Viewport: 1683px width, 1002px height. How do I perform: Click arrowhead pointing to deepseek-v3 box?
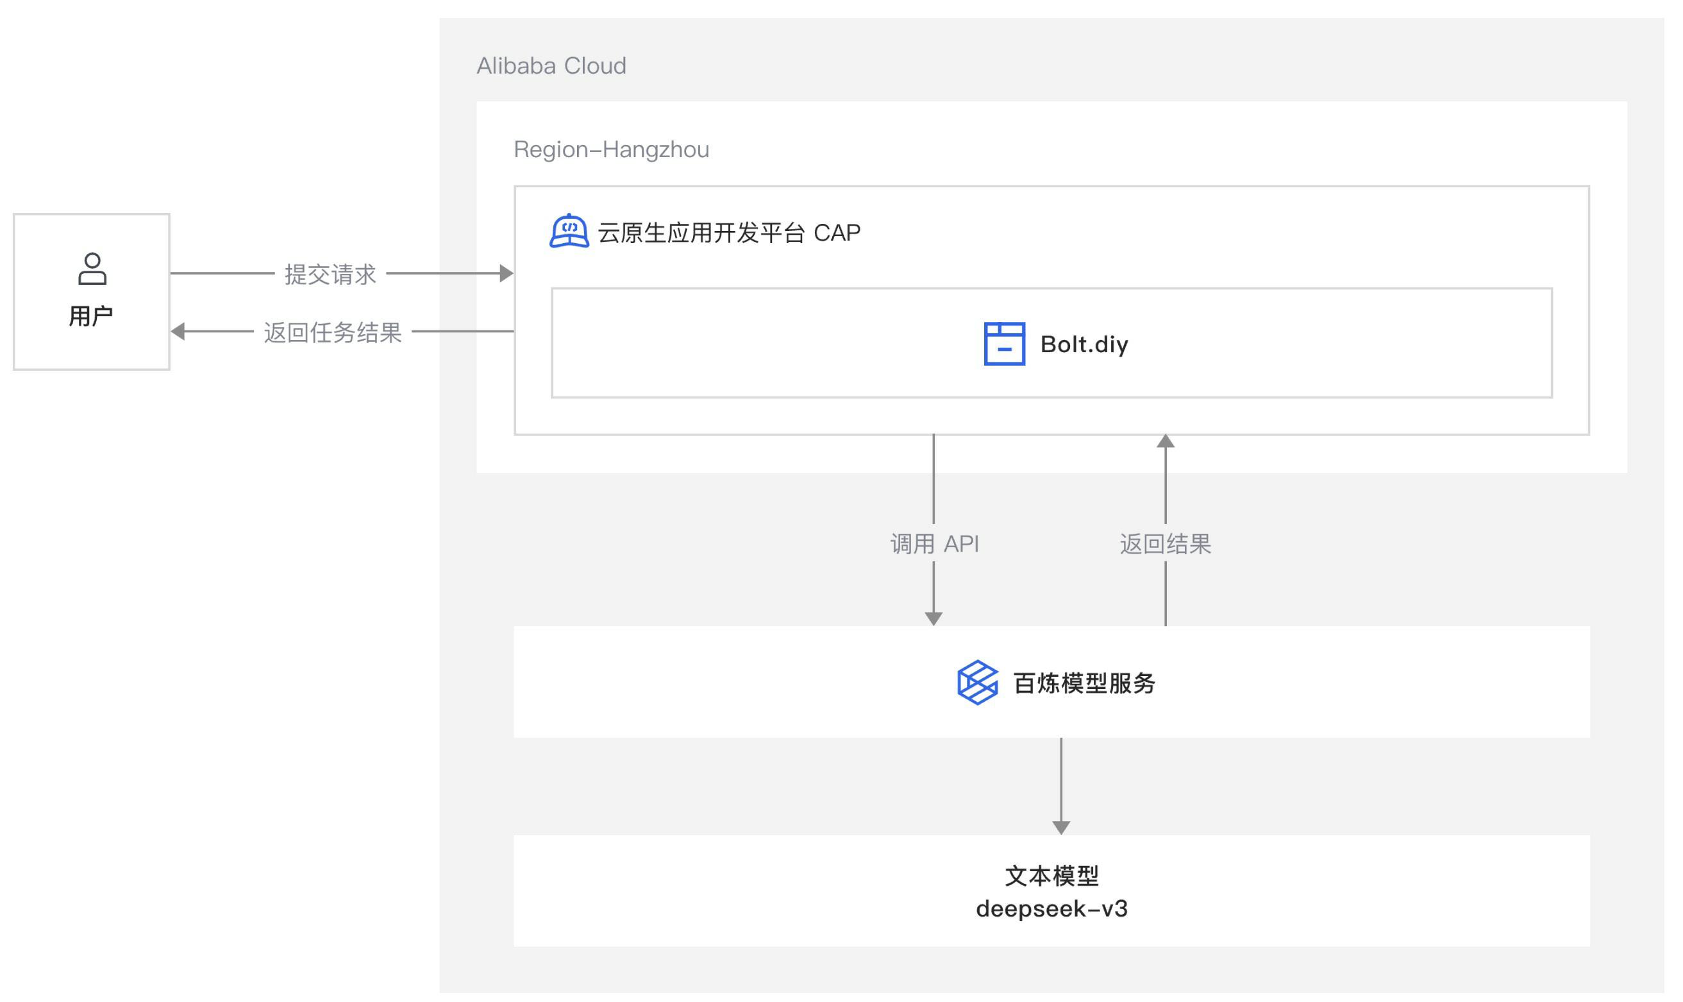click(1061, 828)
